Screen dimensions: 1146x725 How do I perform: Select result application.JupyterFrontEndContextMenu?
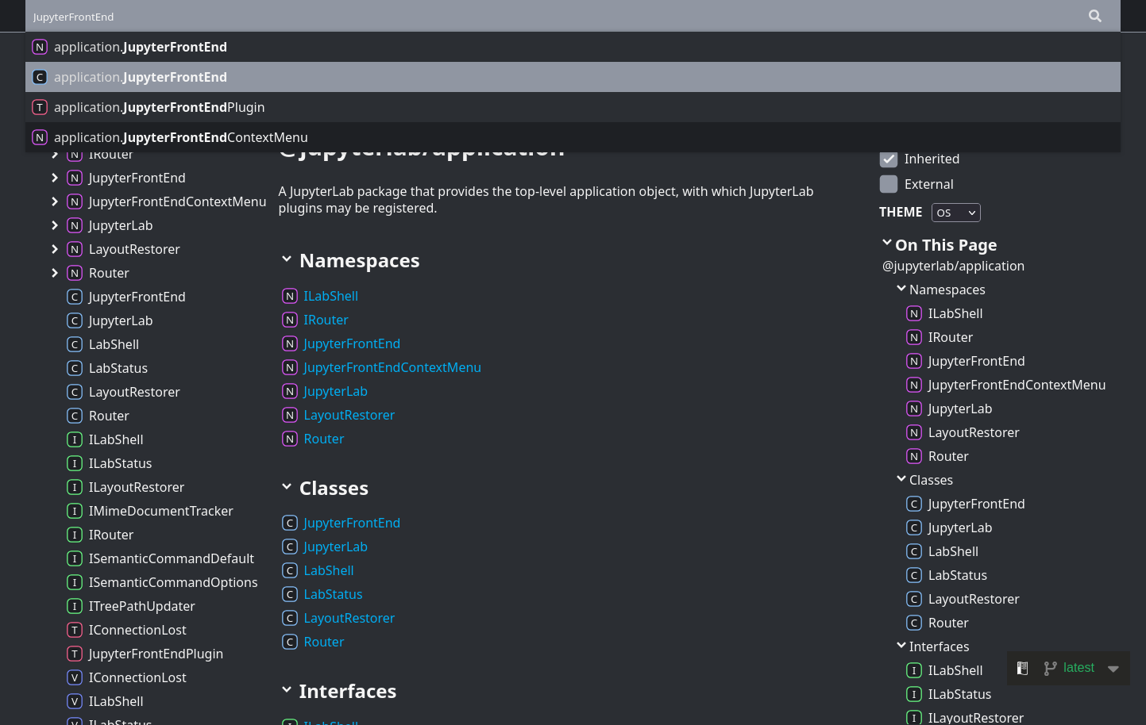[573, 137]
